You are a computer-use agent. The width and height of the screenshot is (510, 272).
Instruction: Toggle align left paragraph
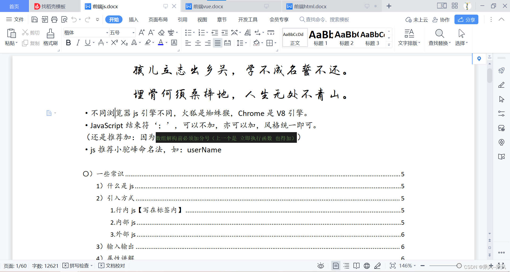pos(188,43)
